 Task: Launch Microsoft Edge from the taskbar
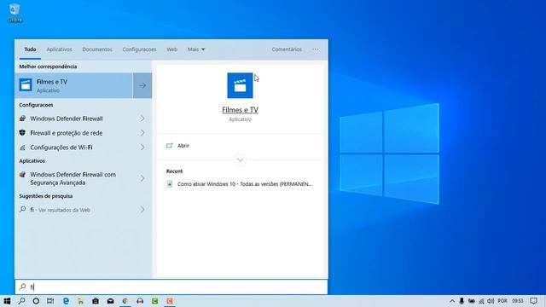point(66,301)
